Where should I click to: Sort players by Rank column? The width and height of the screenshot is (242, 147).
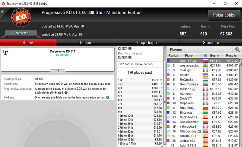(173, 55)
